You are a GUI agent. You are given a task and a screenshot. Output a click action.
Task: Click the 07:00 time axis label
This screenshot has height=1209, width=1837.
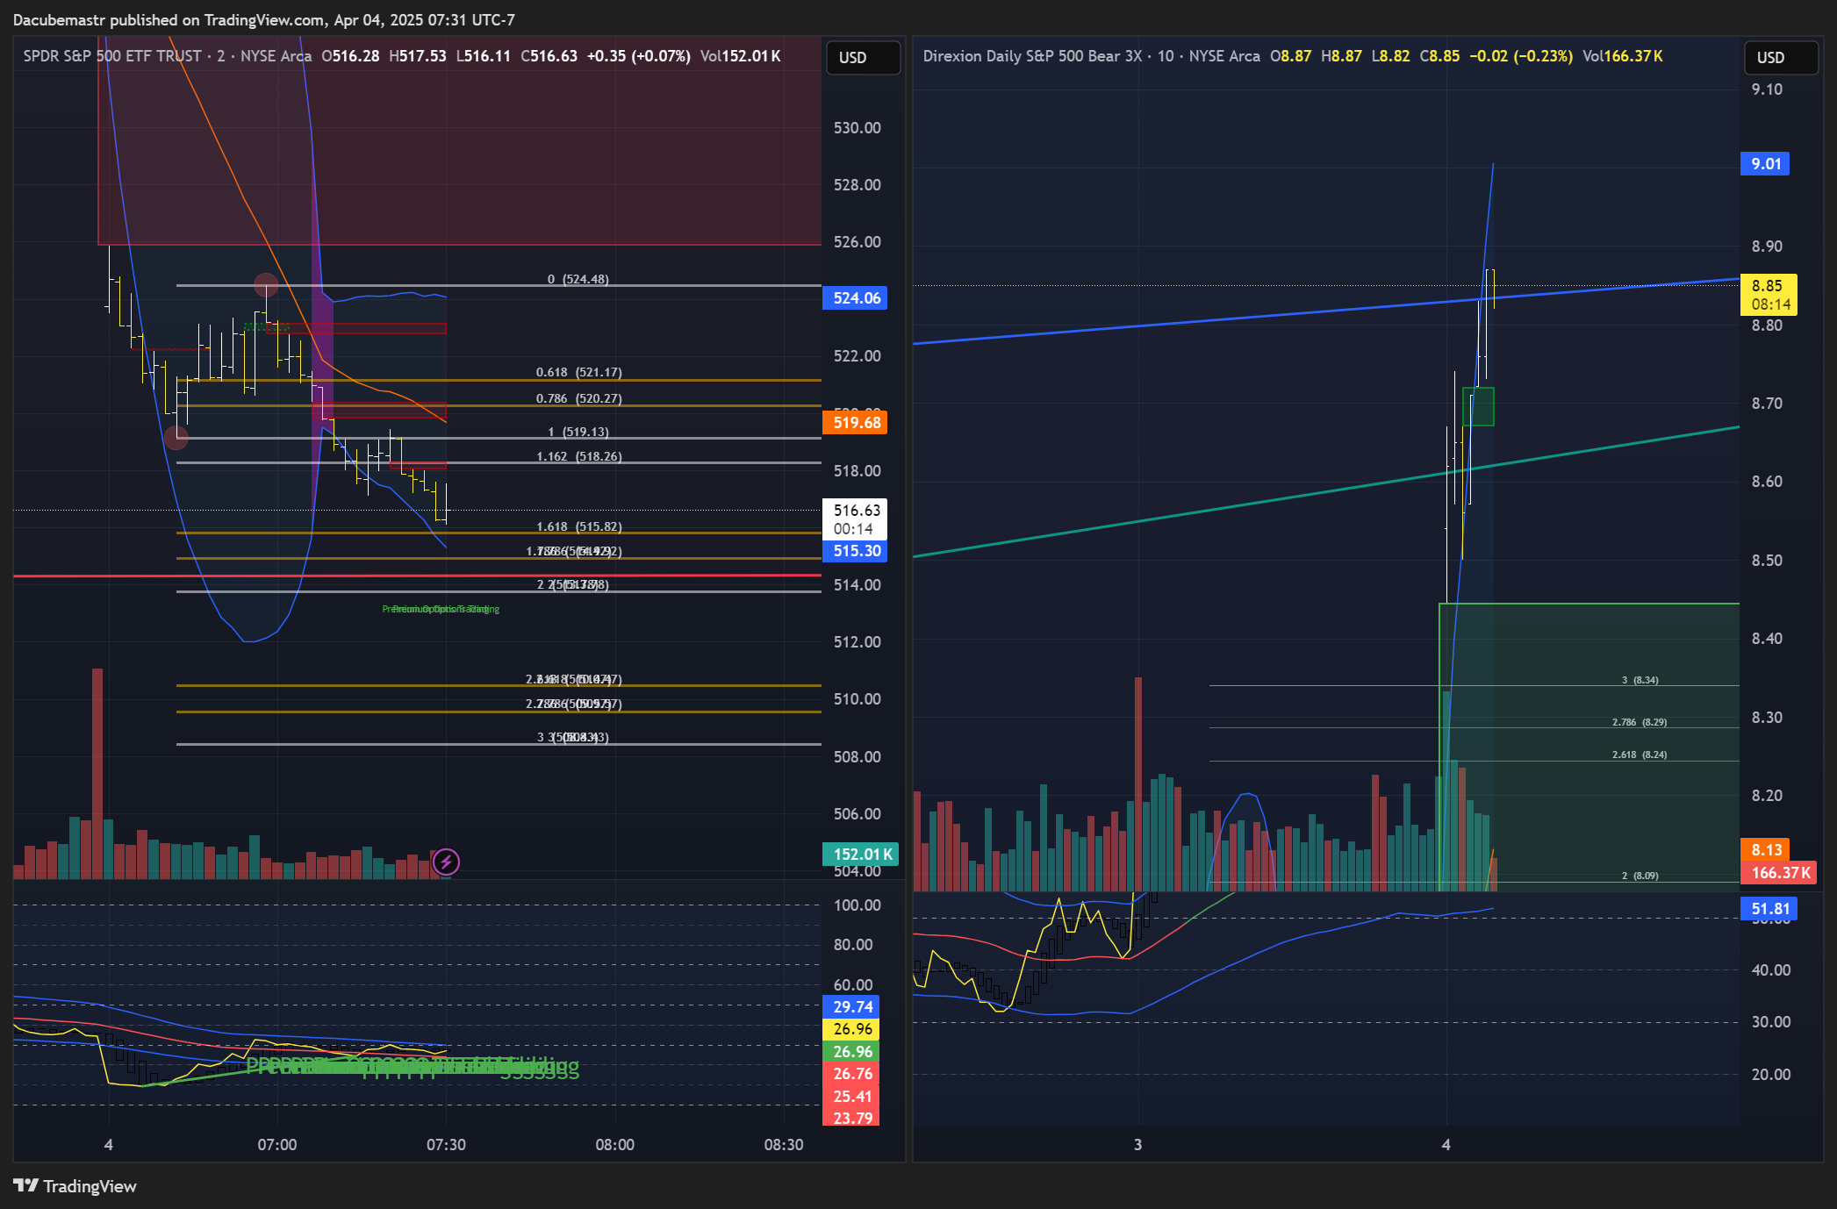point(277,1145)
